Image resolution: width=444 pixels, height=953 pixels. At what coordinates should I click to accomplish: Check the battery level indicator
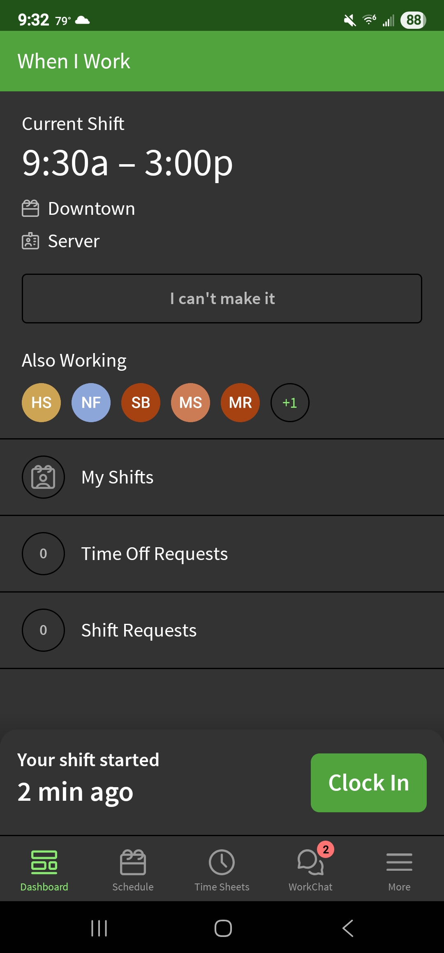[413, 19]
